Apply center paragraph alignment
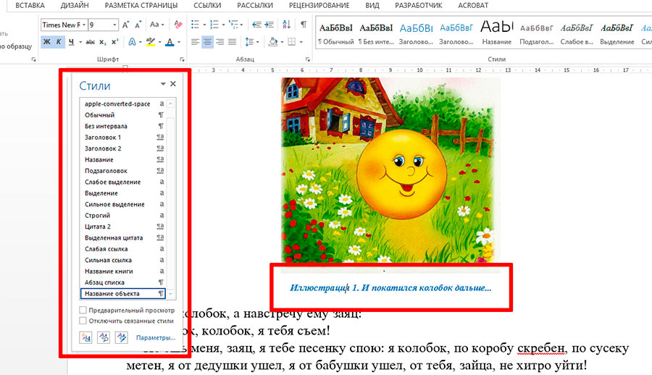Image resolution: width=652 pixels, height=375 pixels. click(x=207, y=42)
